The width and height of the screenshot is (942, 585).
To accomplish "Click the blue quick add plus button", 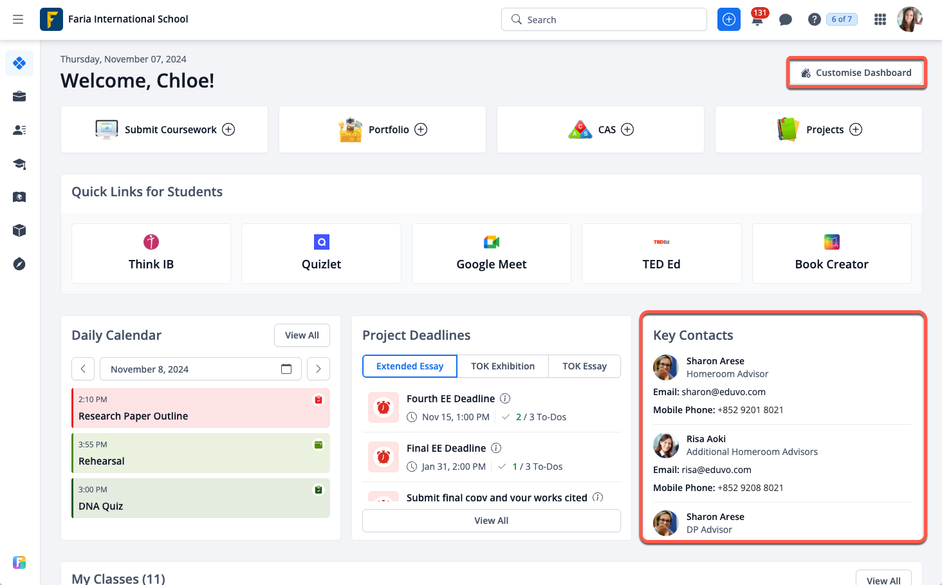I will click(729, 20).
